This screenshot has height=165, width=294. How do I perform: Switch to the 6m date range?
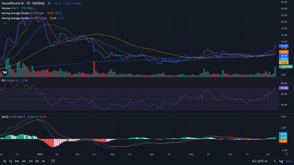point(17,161)
